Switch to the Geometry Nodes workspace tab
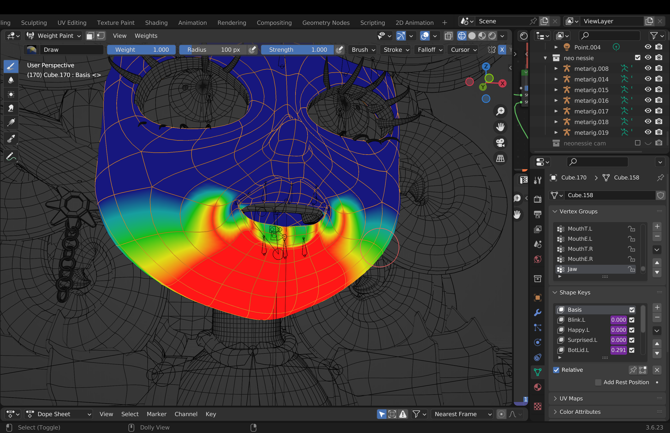 pyautogui.click(x=326, y=23)
